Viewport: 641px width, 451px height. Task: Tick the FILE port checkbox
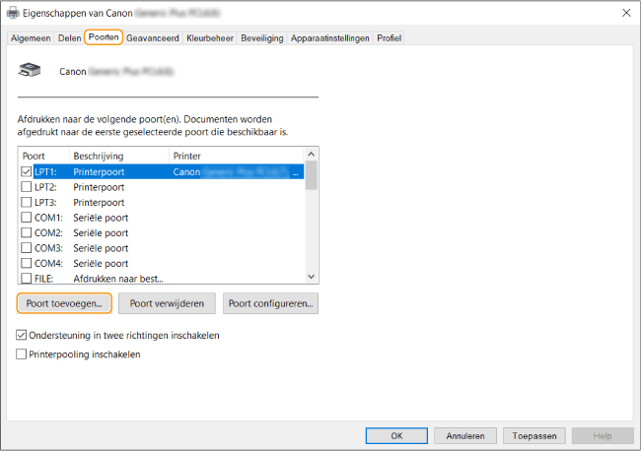tap(26, 279)
